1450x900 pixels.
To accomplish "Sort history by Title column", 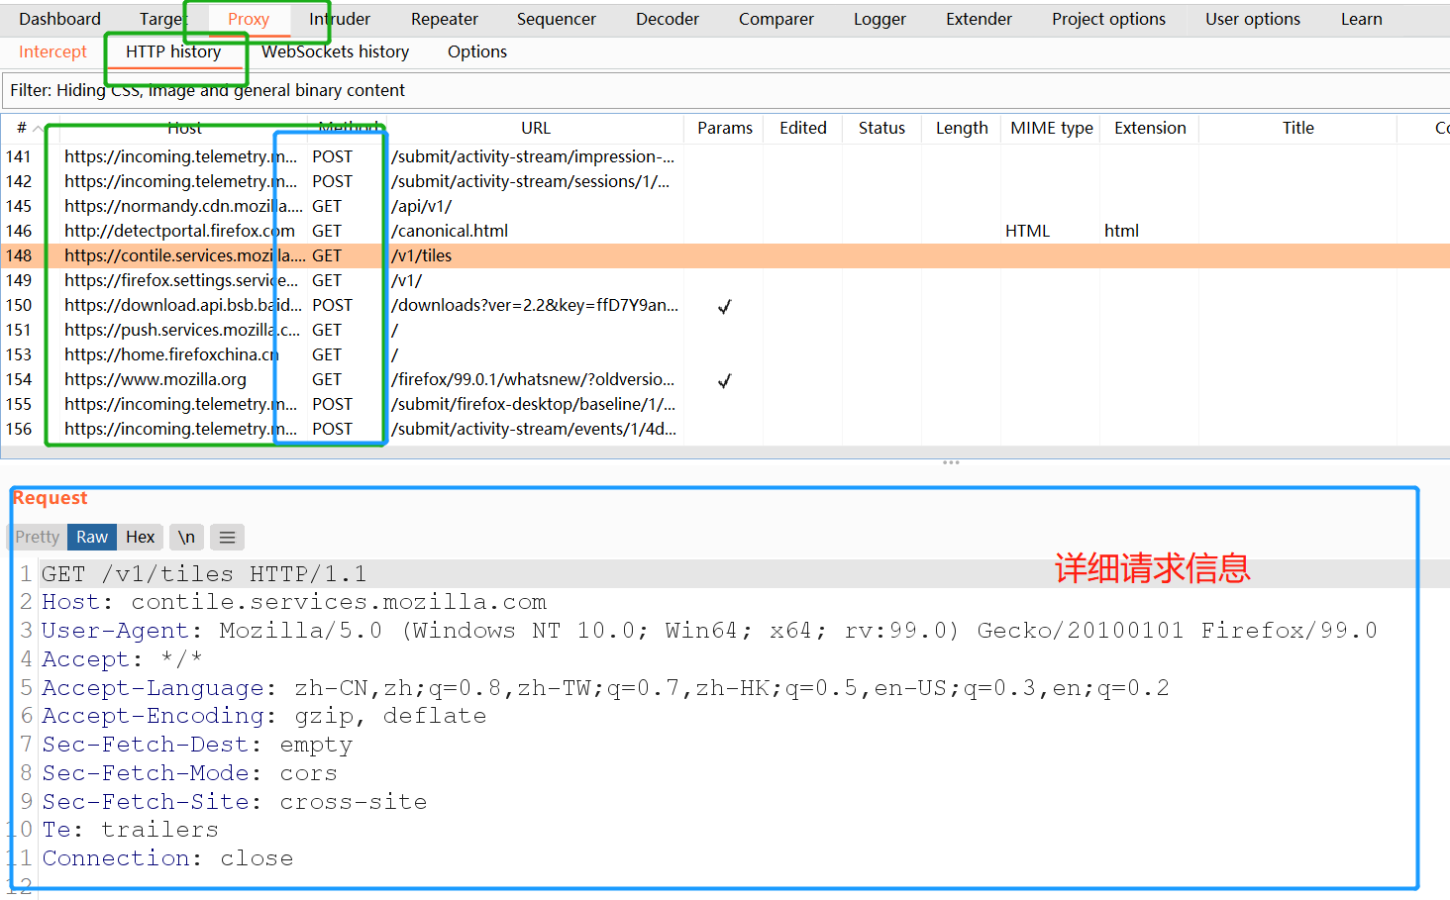I will 1297,128.
